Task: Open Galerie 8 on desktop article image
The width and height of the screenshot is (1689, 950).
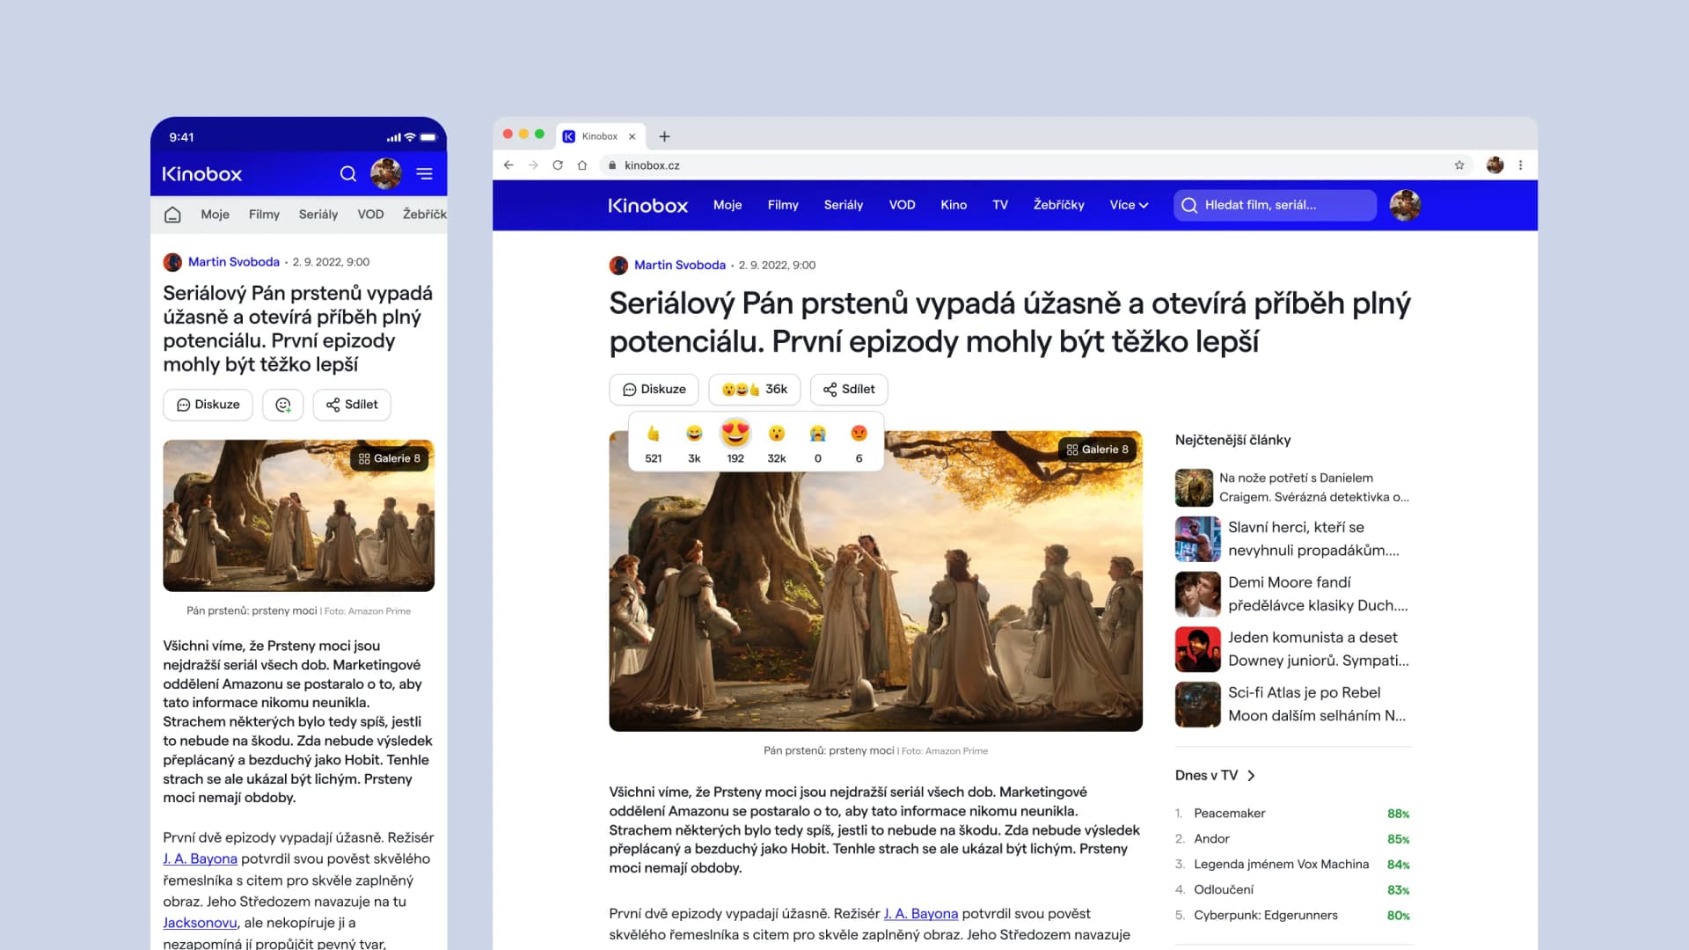Action: 1097,449
